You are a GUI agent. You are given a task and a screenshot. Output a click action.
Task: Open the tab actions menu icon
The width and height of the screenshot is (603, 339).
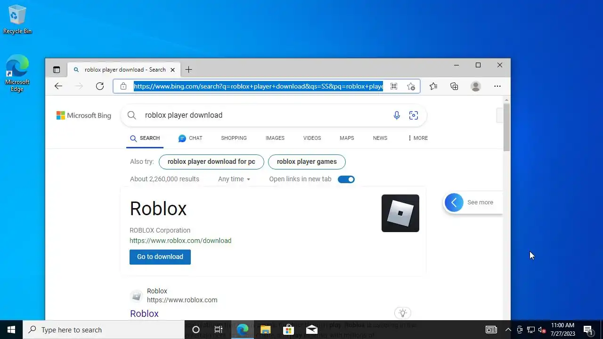point(57,70)
